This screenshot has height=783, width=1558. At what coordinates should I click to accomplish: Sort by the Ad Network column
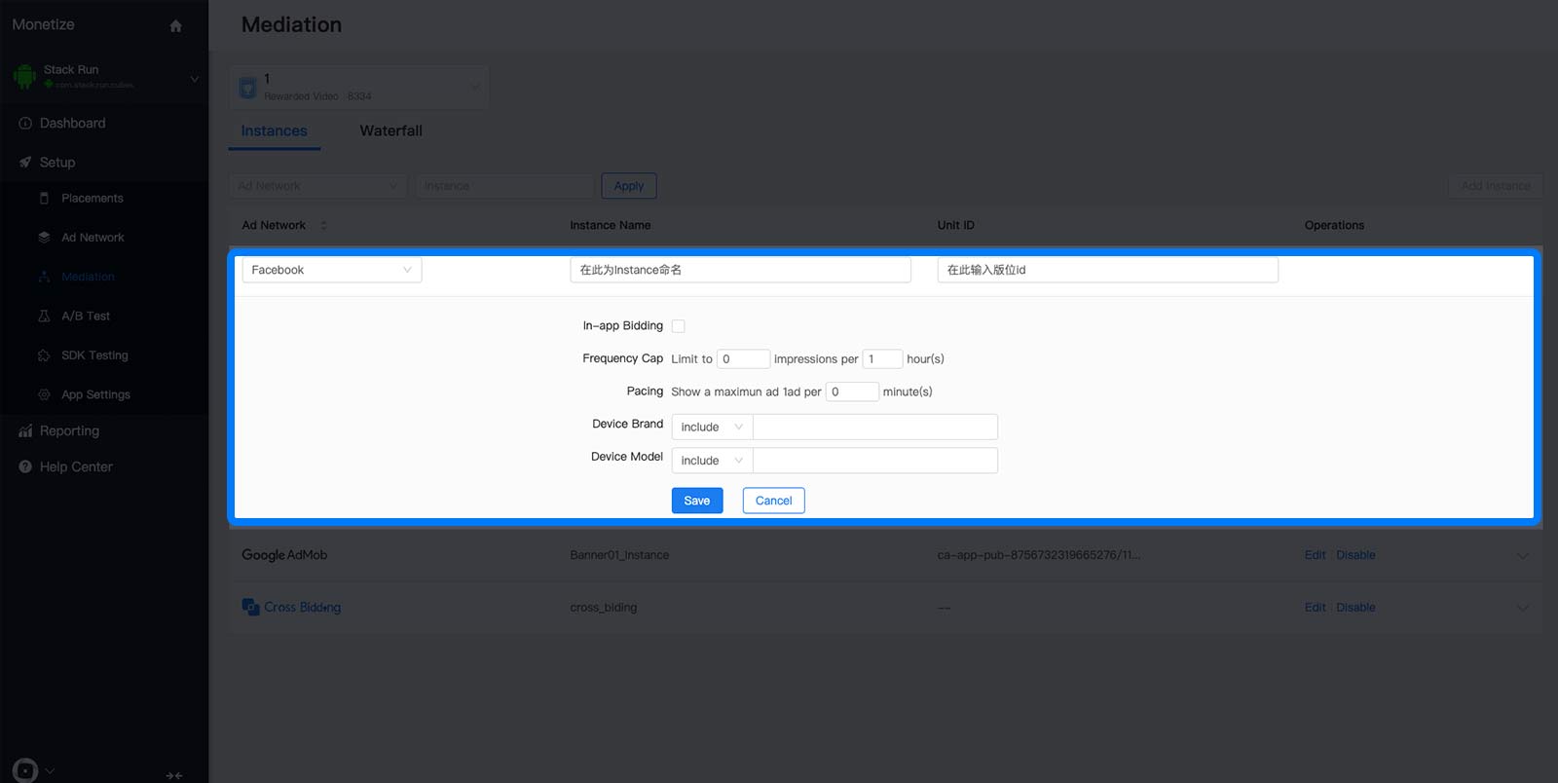point(323,225)
